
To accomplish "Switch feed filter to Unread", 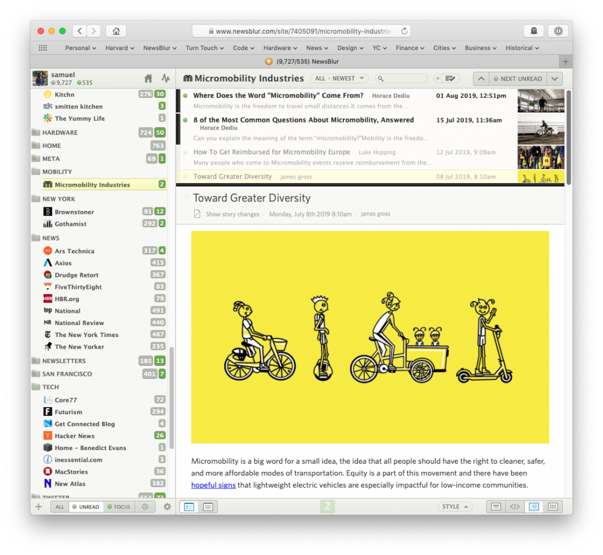I will (86, 507).
